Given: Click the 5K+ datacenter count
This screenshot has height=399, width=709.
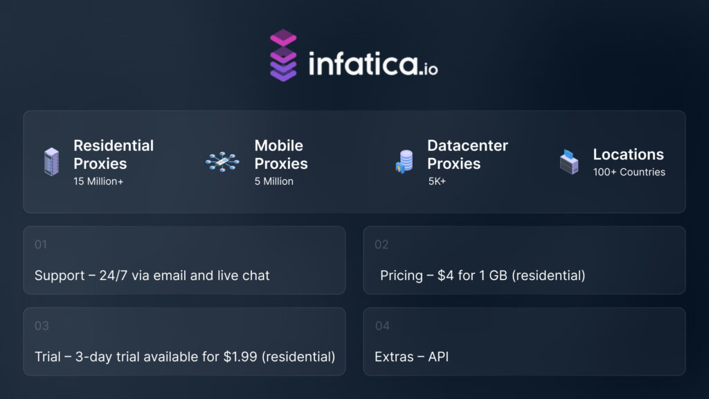Looking at the screenshot, I should point(437,181).
